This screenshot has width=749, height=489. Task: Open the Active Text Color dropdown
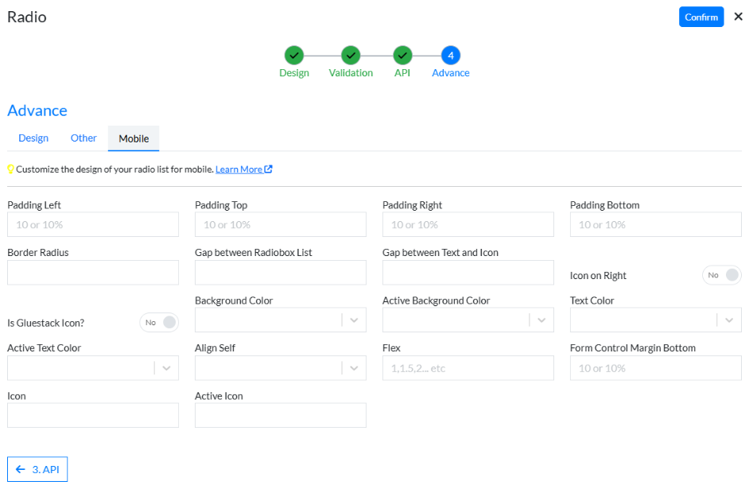(166, 367)
